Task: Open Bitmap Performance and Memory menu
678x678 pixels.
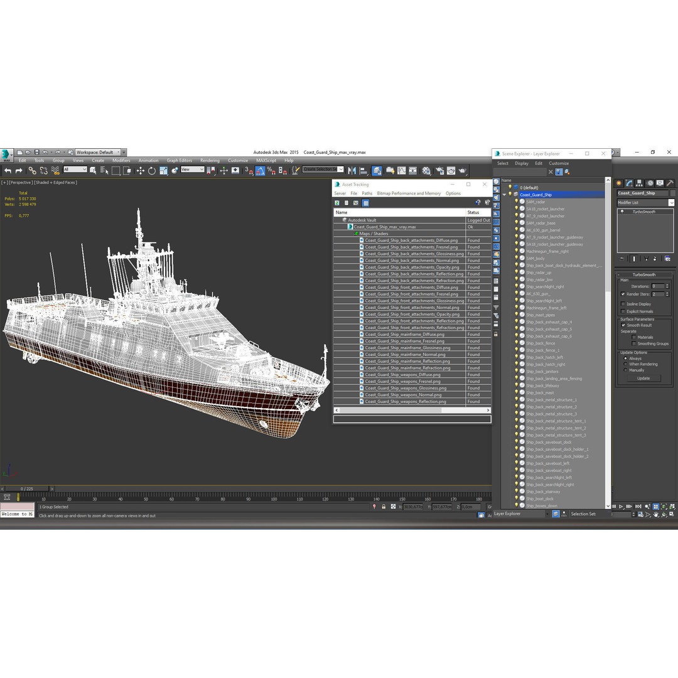Action: pyautogui.click(x=409, y=193)
